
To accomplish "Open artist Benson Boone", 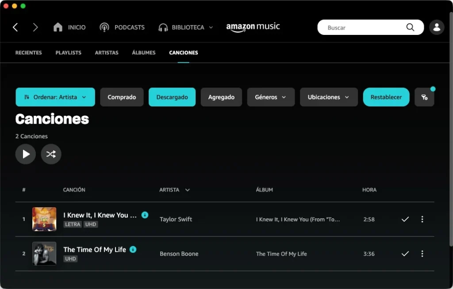I will coord(179,254).
